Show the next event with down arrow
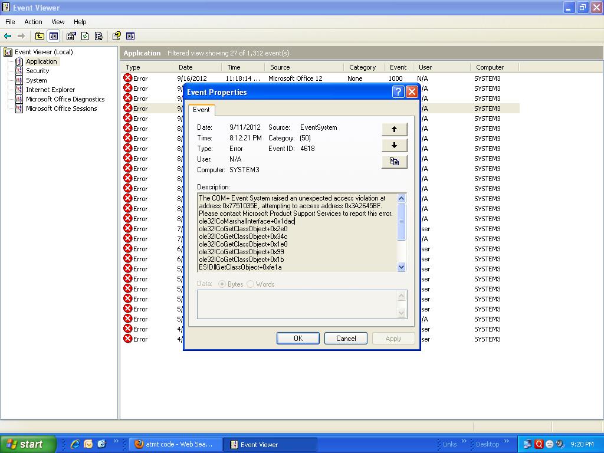The height and width of the screenshot is (453, 604). [x=394, y=145]
